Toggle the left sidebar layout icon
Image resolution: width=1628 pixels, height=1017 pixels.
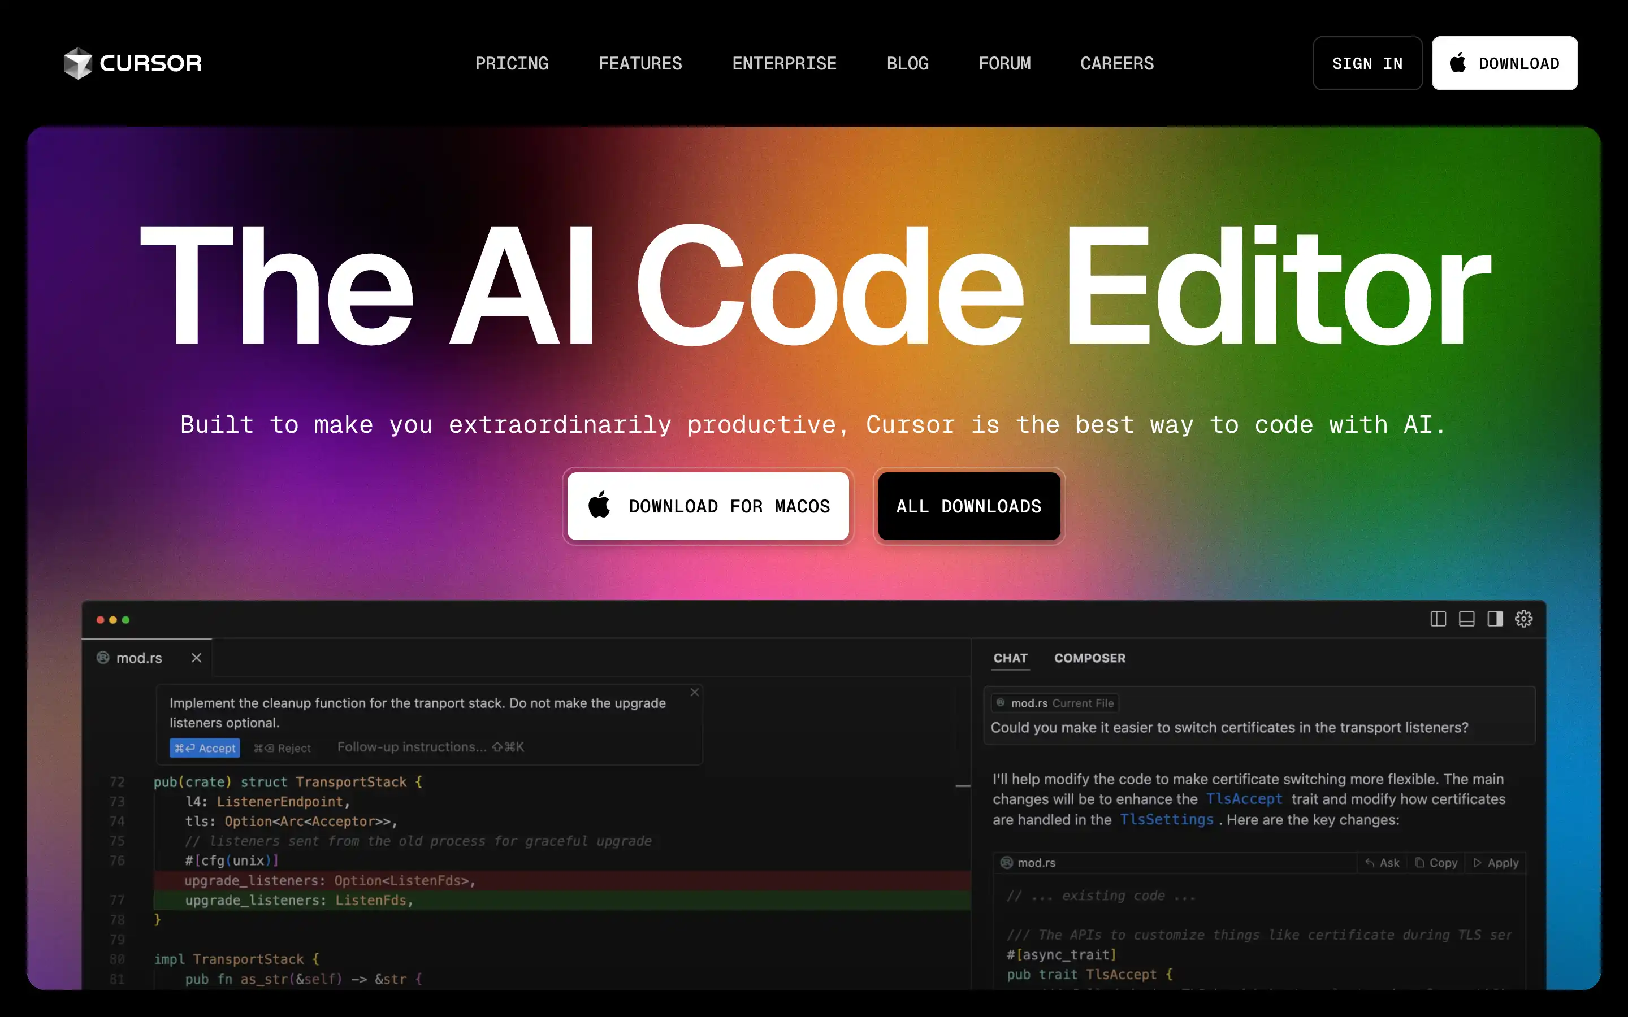click(x=1438, y=619)
